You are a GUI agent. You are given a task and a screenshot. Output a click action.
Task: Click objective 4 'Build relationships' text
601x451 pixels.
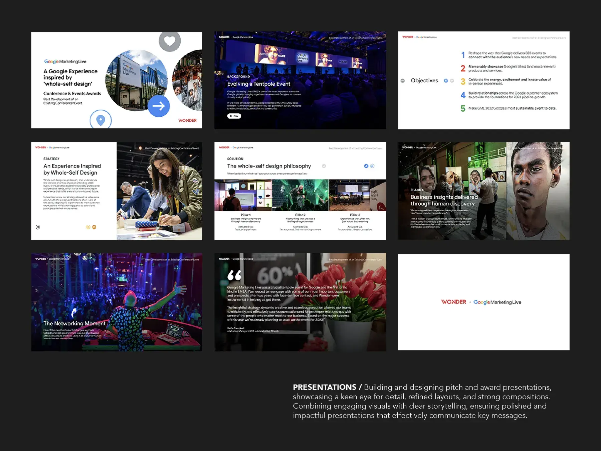[x=513, y=95]
